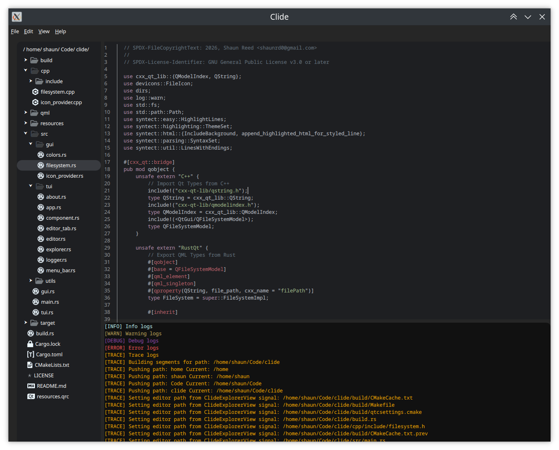Expand the qml folder arrow
Viewport: 559px width, 450px height.
coord(26,113)
